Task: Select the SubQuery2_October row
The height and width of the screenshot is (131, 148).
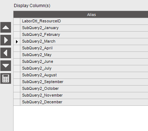Action: coord(84,89)
